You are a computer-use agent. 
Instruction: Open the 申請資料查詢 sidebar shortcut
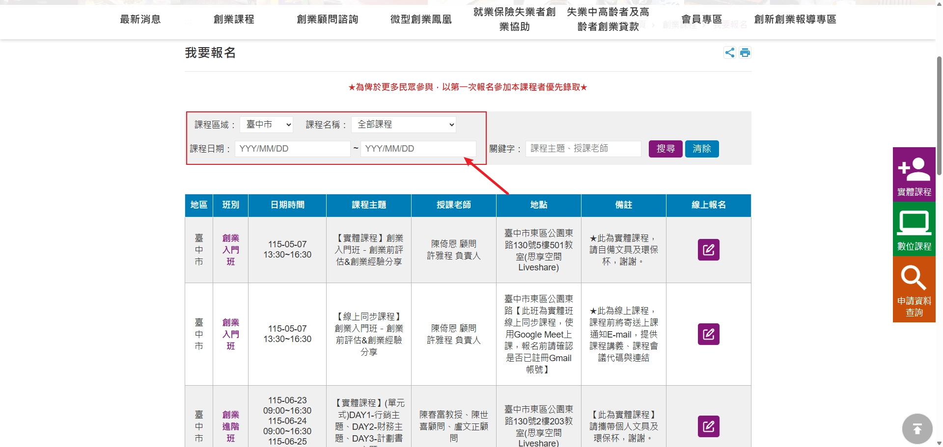[914, 289]
